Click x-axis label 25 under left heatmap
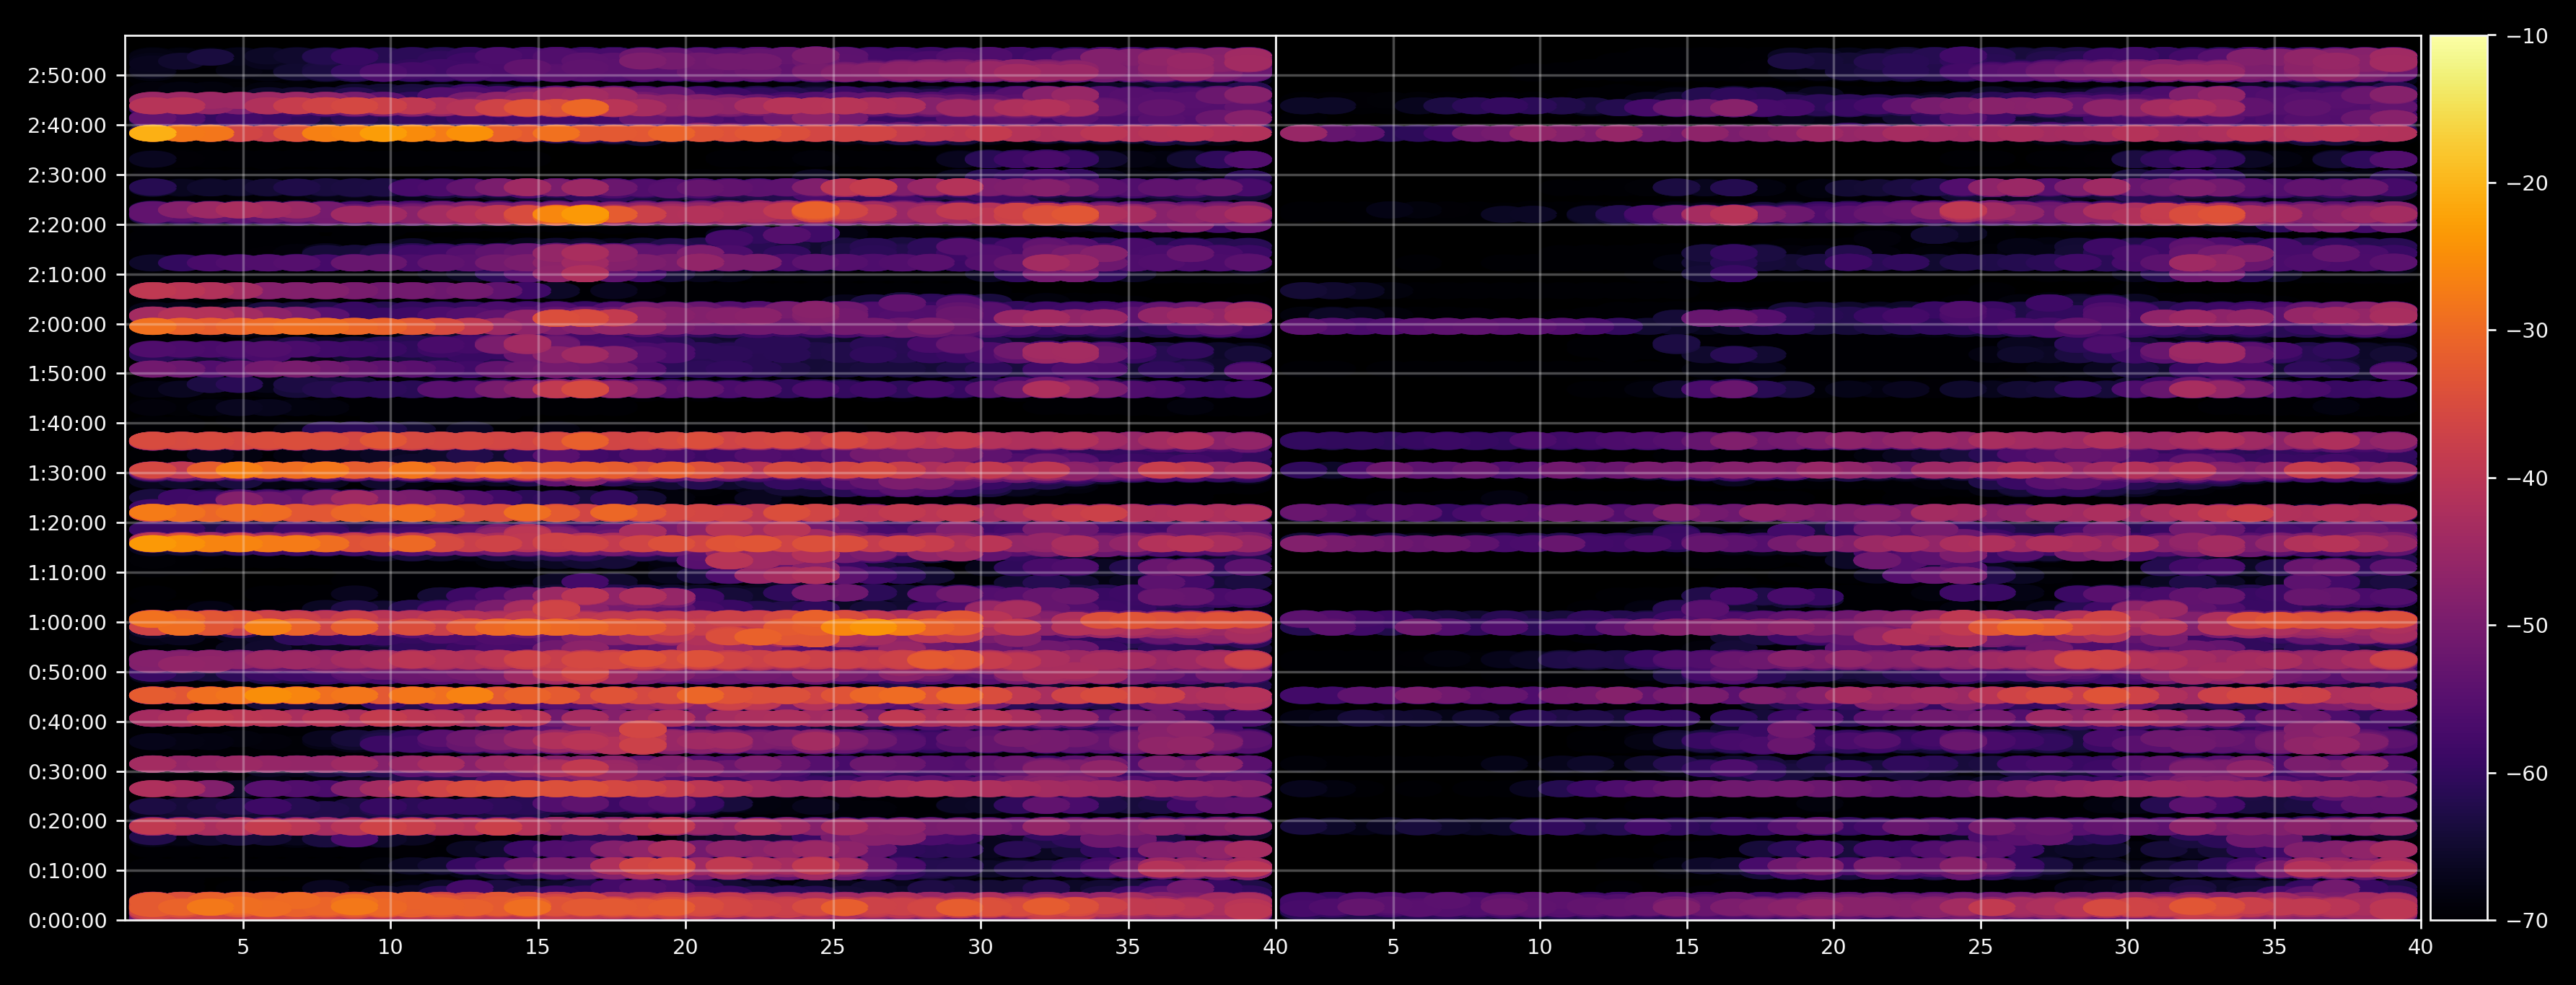Image resolution: width=2576 pixels, height=985 pixels. (x=833, y=946)
